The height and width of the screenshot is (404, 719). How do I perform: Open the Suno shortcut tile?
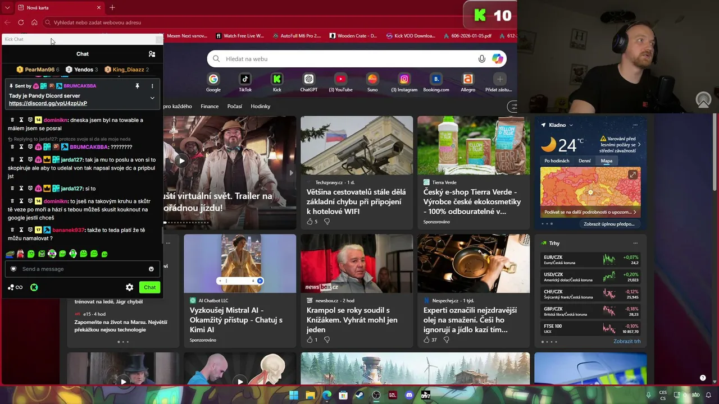pos(372,82)
